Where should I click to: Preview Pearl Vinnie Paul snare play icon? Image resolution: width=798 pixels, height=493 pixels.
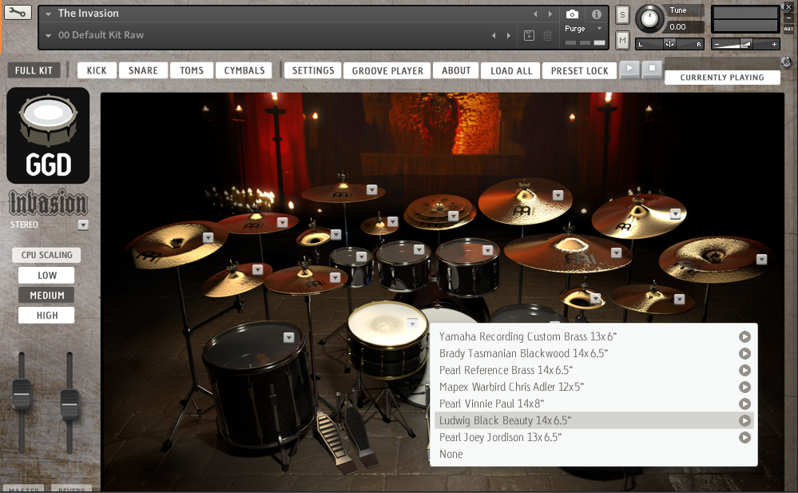[744, 404]
